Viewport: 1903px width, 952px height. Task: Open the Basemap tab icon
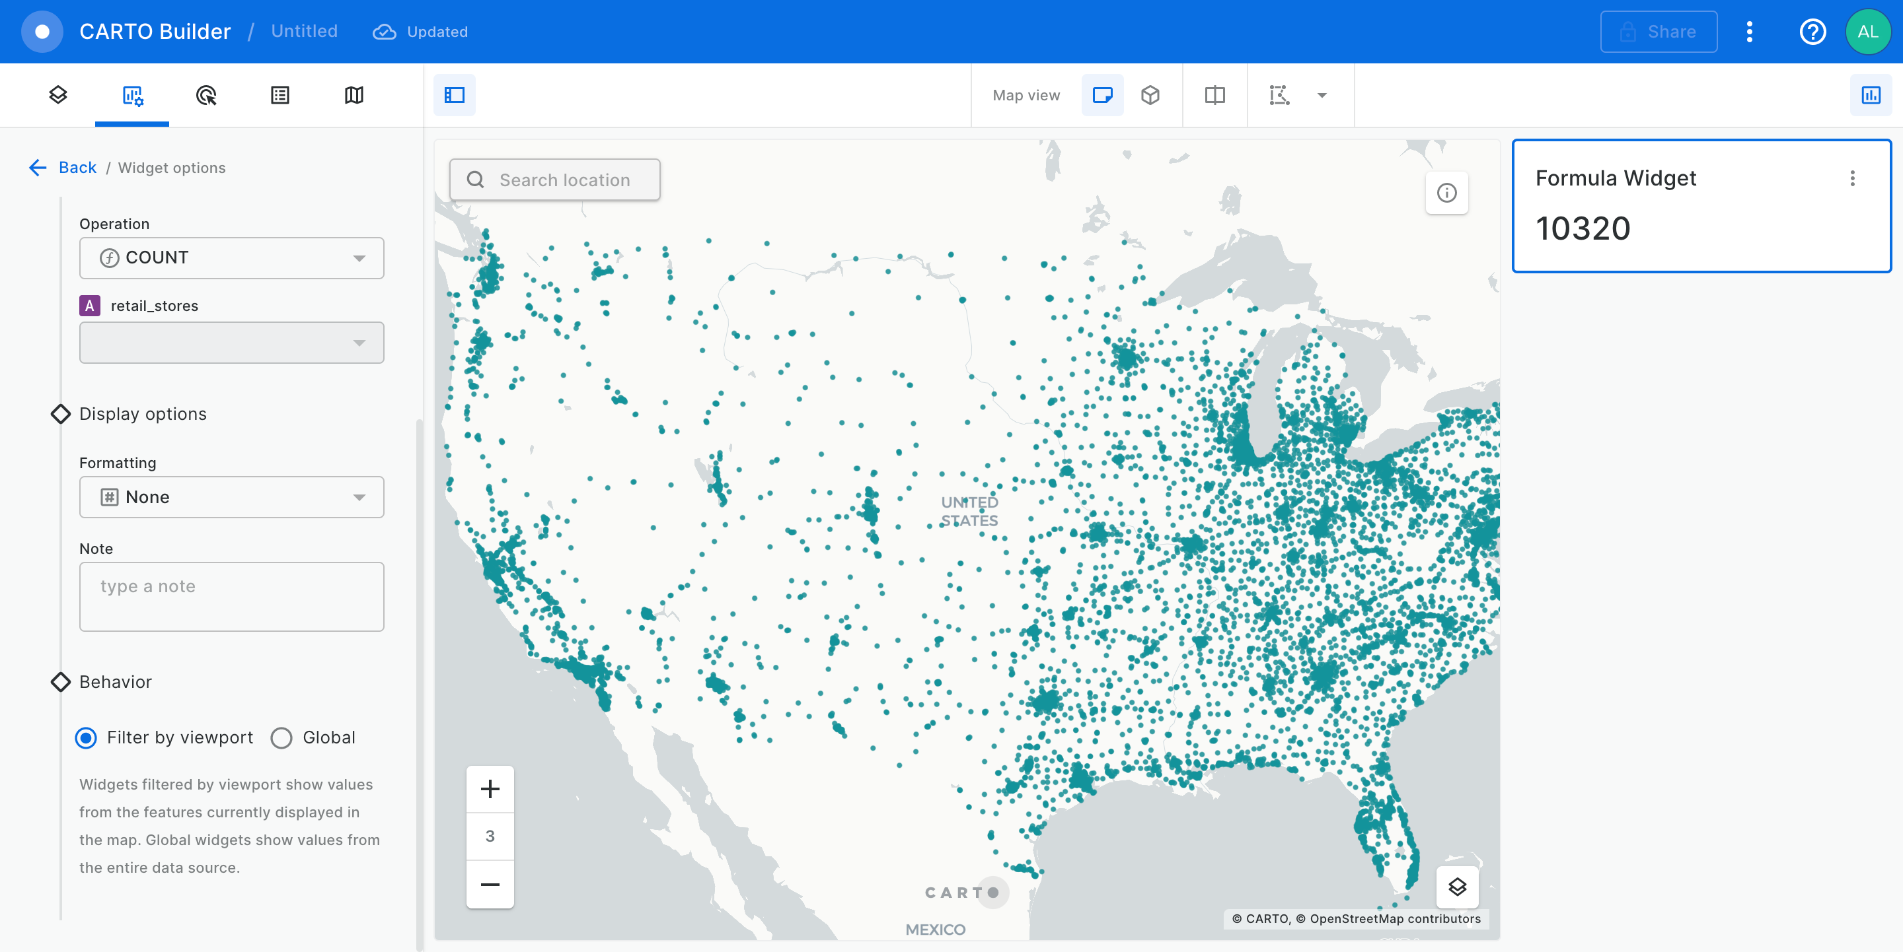(x=354, y=95)
